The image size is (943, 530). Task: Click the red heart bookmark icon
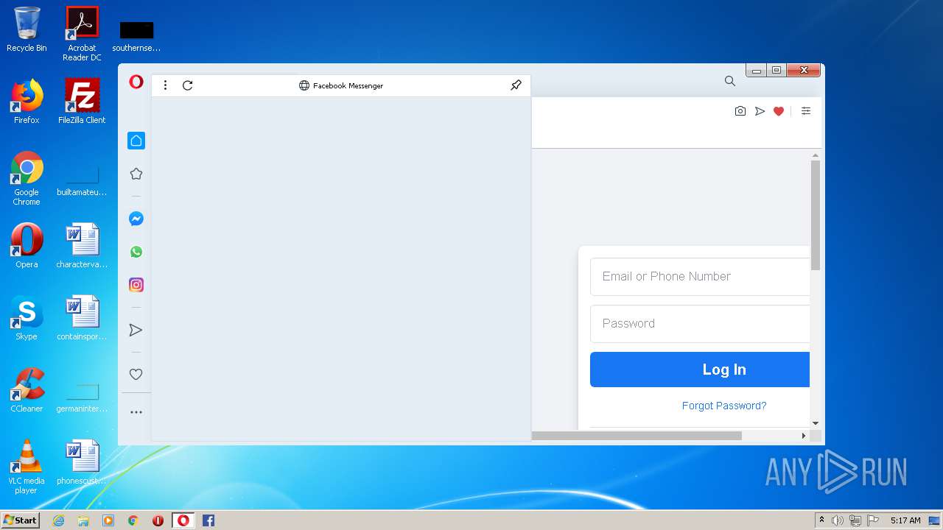pos(779,111)
